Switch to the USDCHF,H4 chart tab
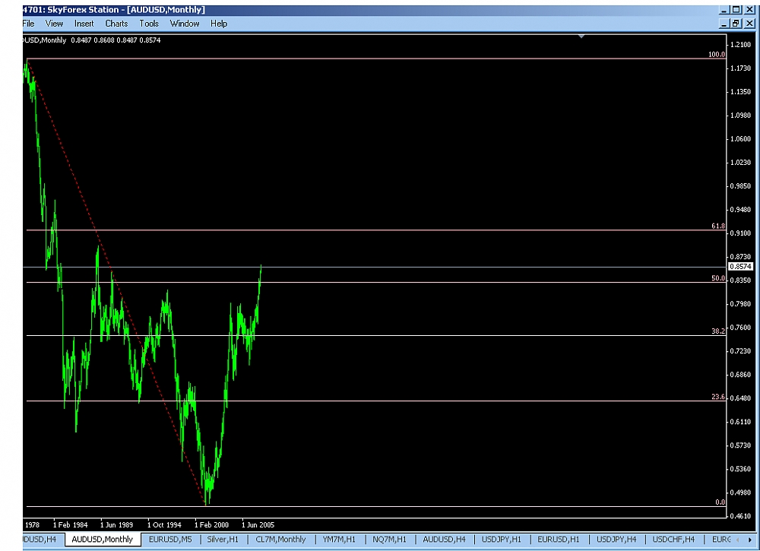Screen dimensions: 760x551 (x=673, y=540)
